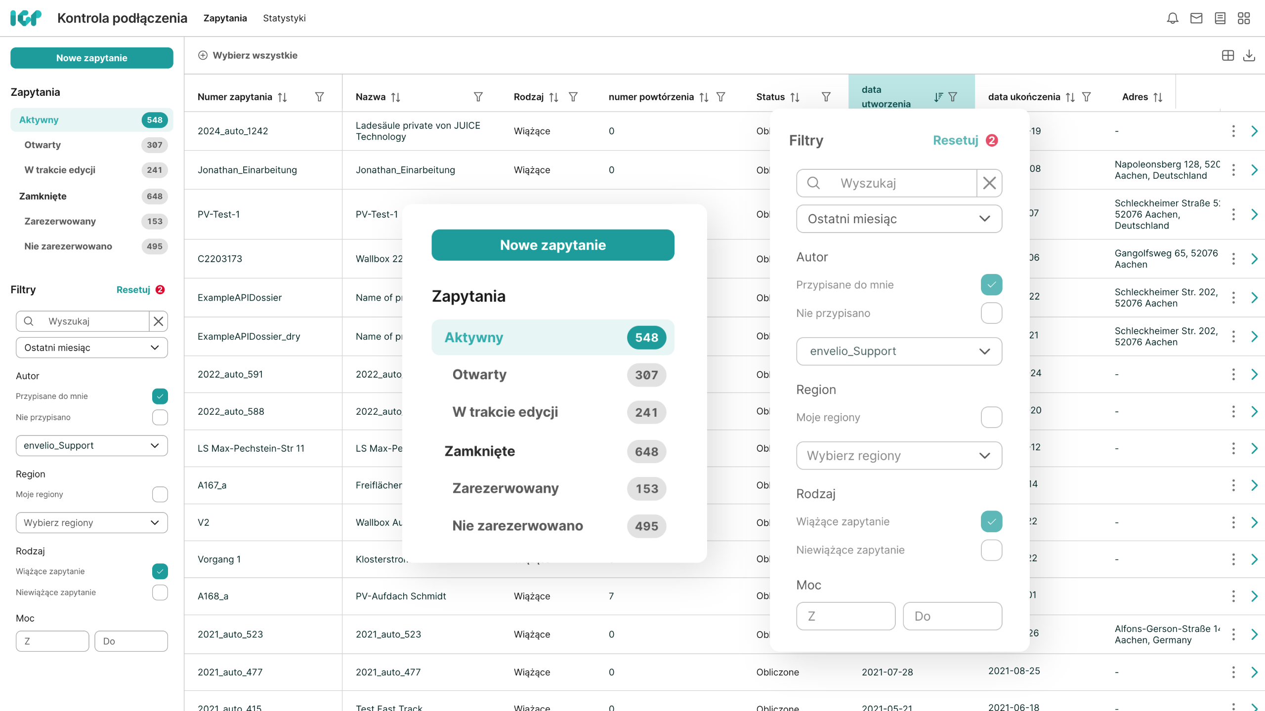Open the apps grid icon in header
Screen dimensions: 1265x711
[1244, 18]
